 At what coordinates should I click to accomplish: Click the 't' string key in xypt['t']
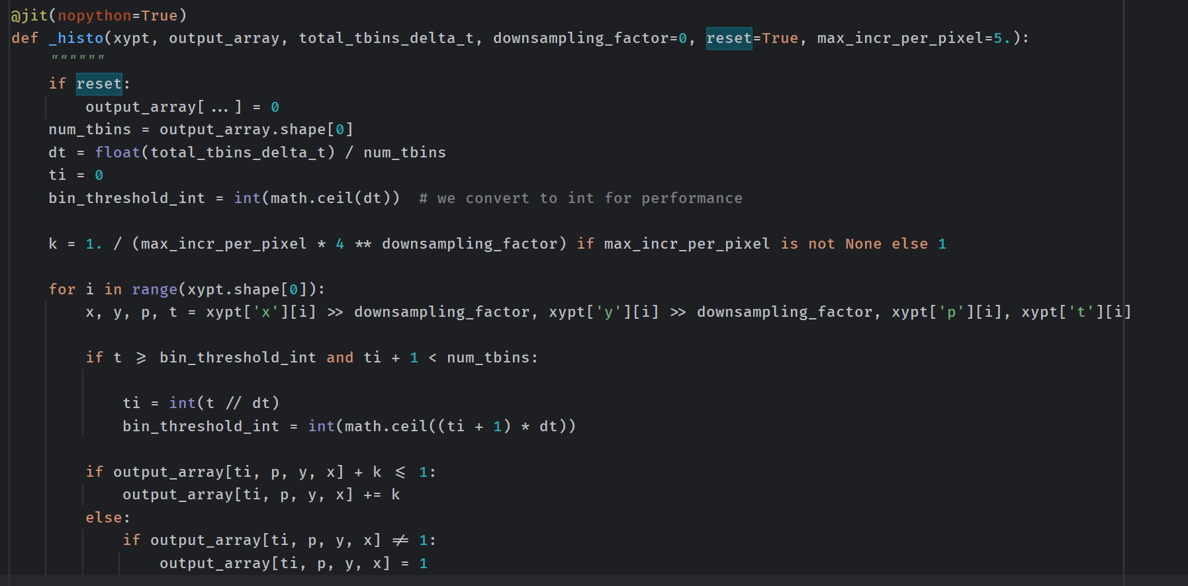(1081, 312)
